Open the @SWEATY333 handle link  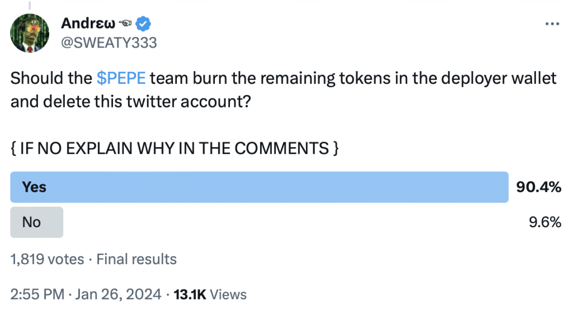point(109,43)
